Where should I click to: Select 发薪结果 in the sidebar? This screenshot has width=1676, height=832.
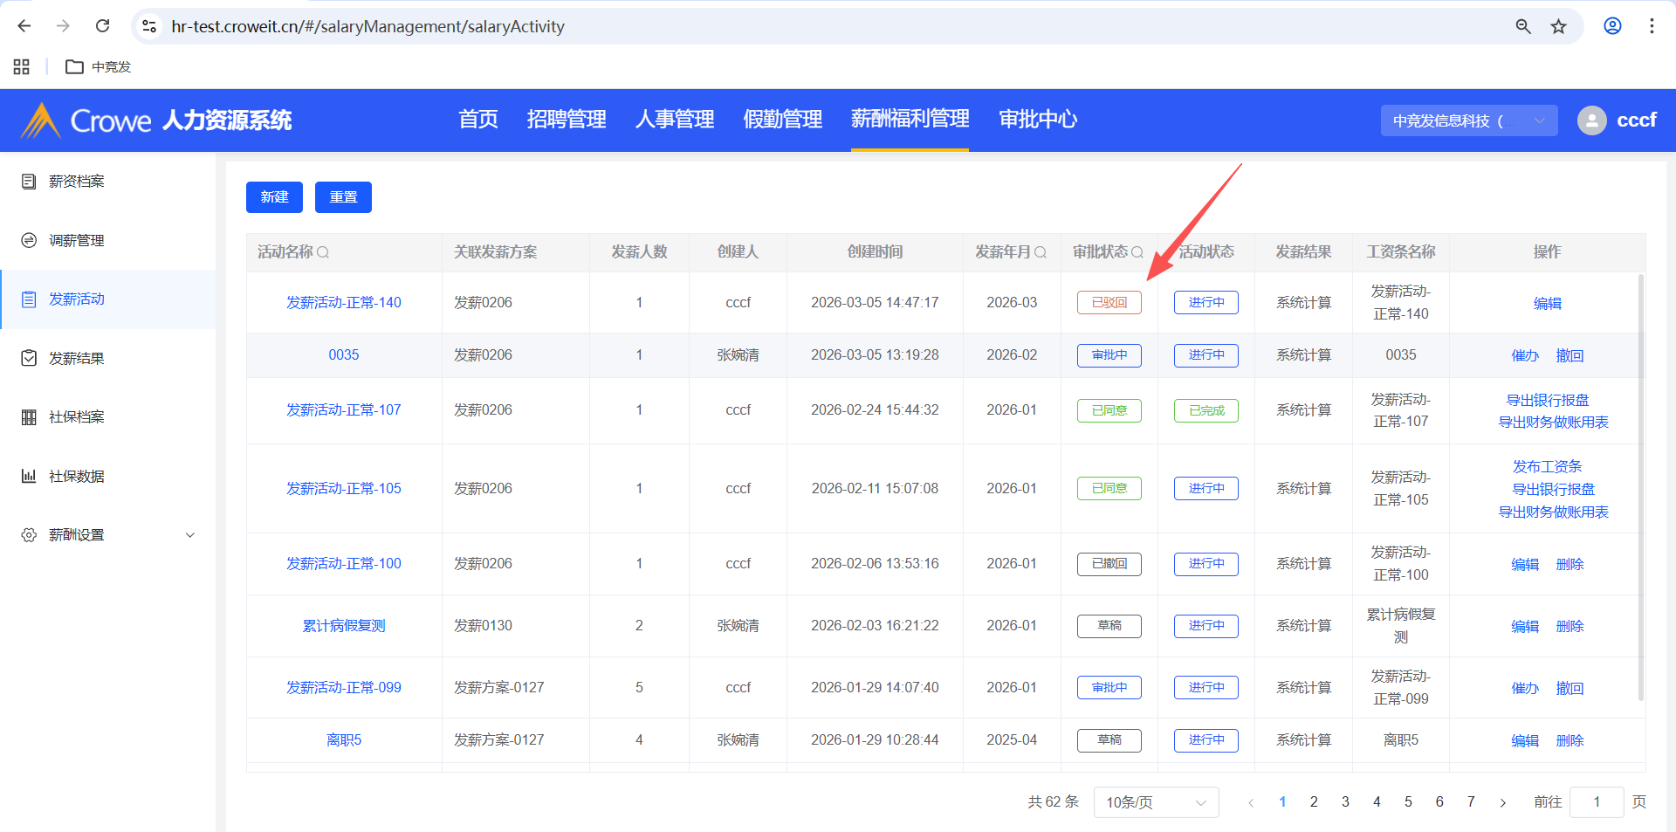(x=77, y=358)
